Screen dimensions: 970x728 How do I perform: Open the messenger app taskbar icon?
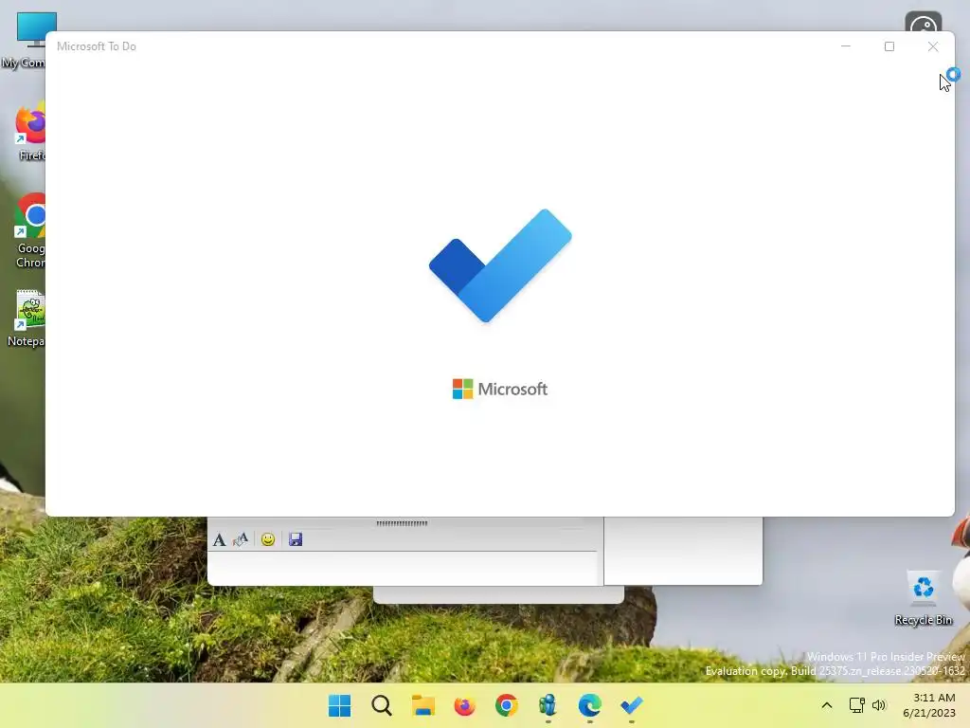tap(548, 705)
